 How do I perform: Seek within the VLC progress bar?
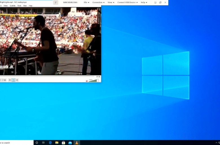(47, 76)
